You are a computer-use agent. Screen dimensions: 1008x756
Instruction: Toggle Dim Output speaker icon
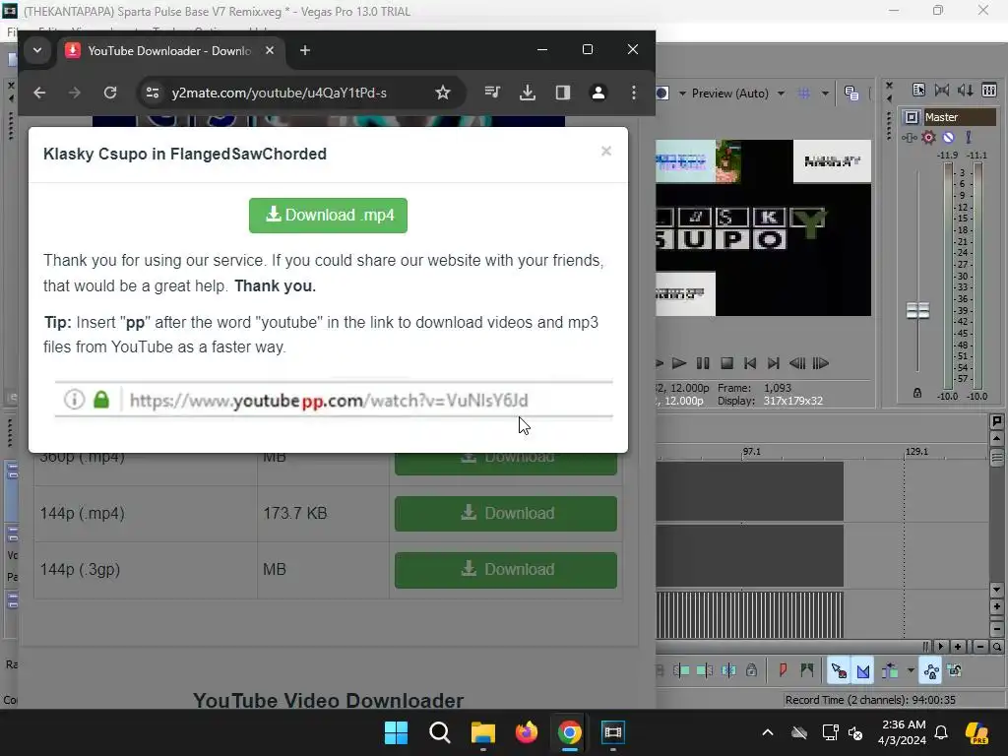coord(965,90)
